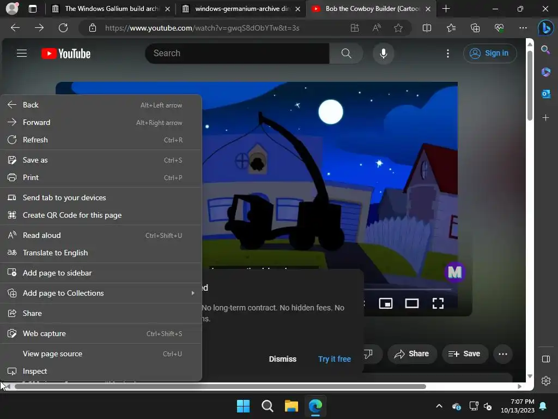Open Favorites list toolbar icon
The image size is (558, 419).
(451, 28)
